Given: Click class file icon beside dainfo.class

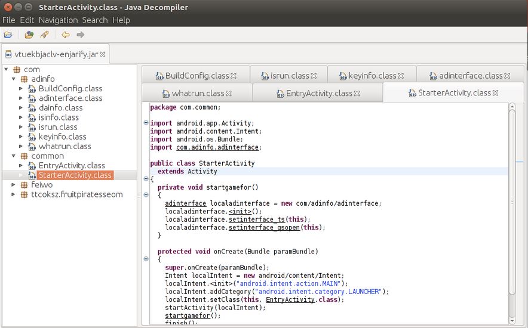Looking at the screenshot, I should pos(32,108).
